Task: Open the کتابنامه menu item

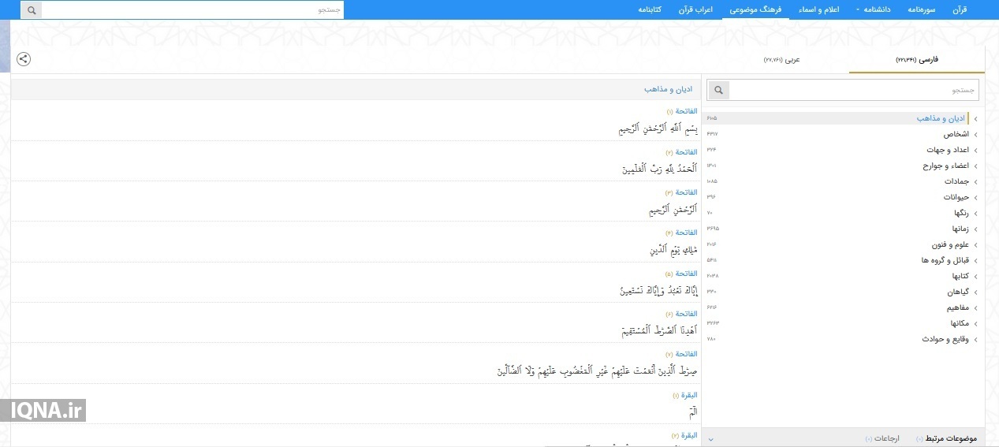Action: tap(653, 9)
